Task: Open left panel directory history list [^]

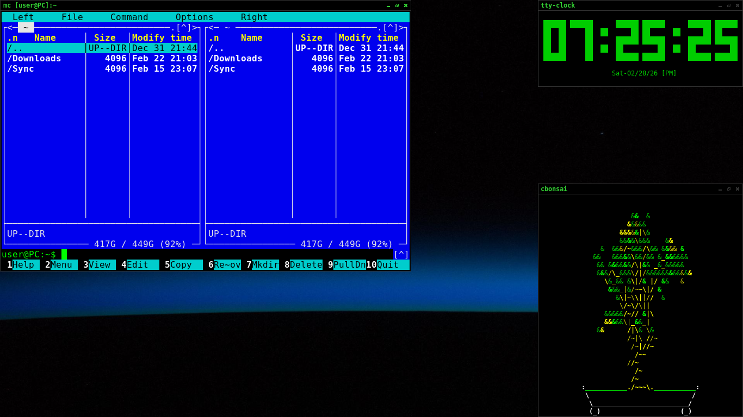Action: coord(184,28)
